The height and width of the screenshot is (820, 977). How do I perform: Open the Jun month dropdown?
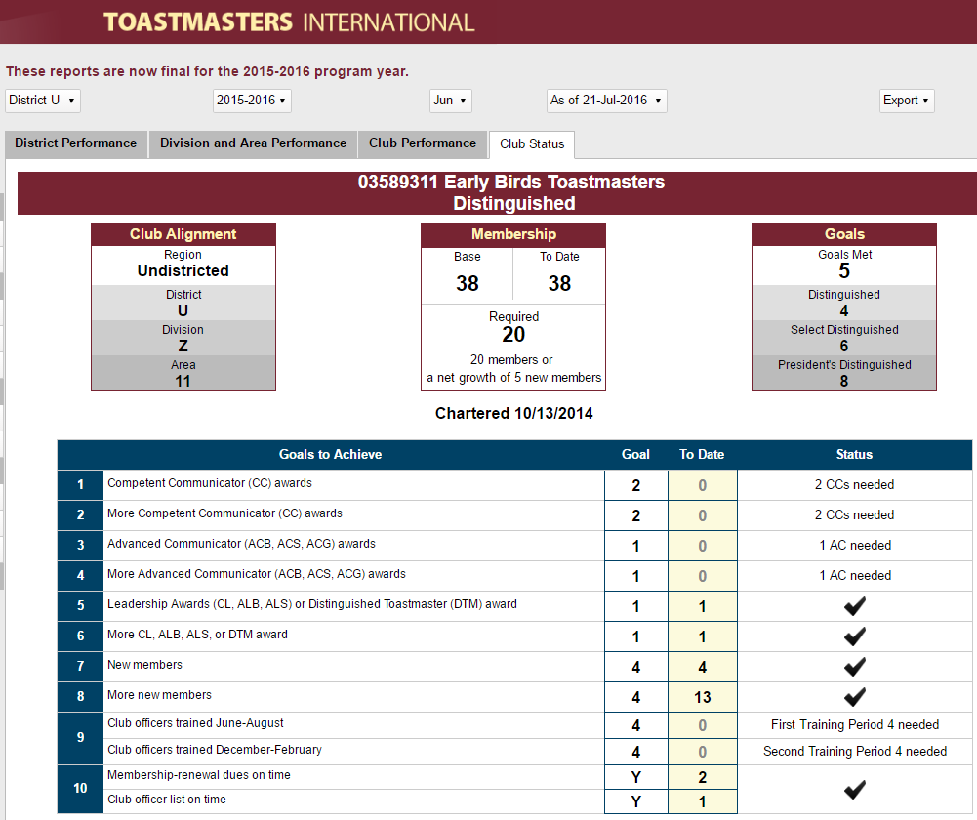click(450, 101)
